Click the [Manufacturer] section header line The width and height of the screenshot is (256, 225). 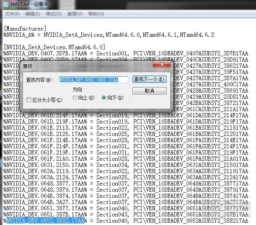[x=25, y=29]
